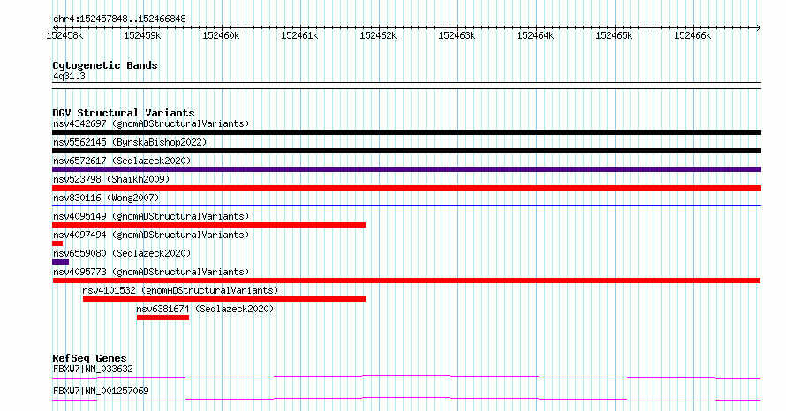The height and width of the screenshot is (411, 786).
Task: Click the black bar for nsv5562145
Action: [406, 151]
